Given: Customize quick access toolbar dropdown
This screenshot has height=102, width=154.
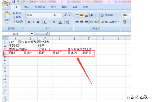Looking at the screenshot, I should coord(32,2).
